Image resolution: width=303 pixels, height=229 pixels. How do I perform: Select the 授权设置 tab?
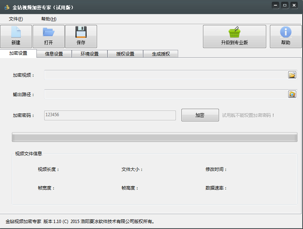125,54
